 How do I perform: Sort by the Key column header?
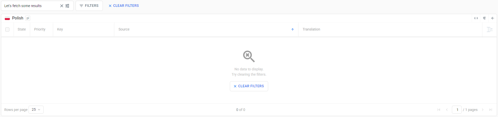tap(60, 30)
